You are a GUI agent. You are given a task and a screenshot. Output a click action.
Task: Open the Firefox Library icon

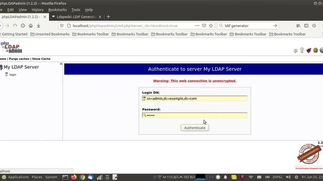coord(298,26)
